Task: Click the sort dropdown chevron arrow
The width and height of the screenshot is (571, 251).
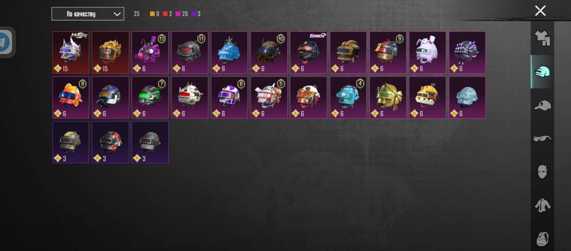Action: point(117,14)
